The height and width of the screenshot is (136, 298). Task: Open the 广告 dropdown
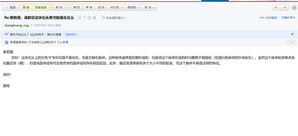pyautogui.click(x=292, y=42)
